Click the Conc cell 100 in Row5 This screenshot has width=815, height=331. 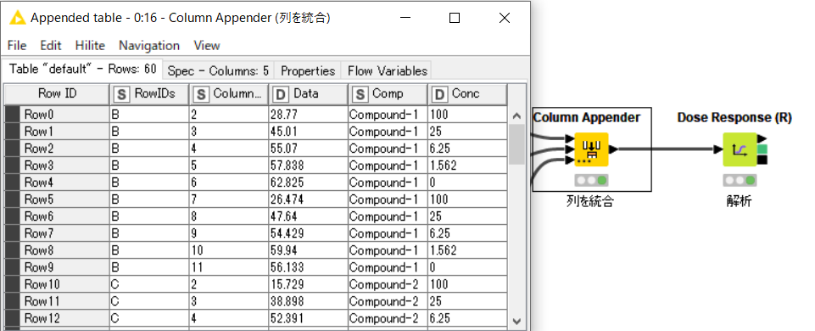[466, 199]
